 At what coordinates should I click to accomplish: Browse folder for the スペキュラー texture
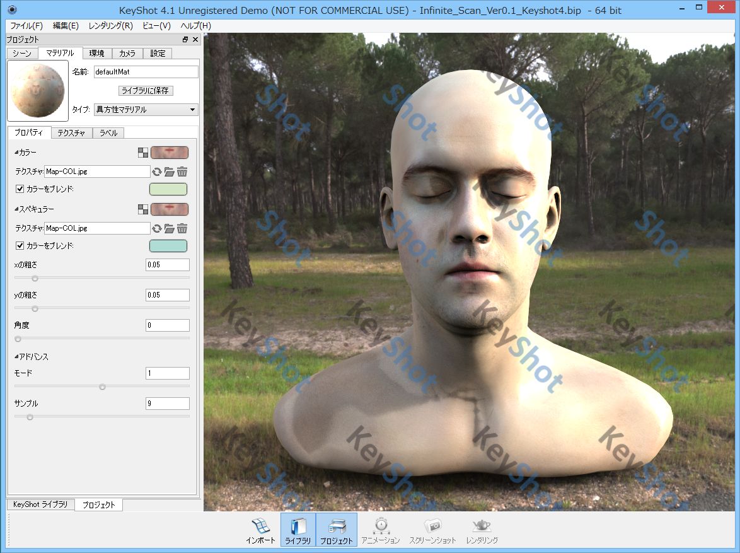pyautogui.click(x=169, y=228)
